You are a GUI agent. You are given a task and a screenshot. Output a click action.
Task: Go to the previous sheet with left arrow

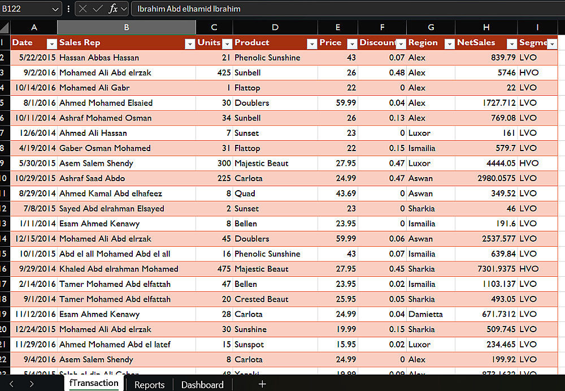tap(11, 384)
